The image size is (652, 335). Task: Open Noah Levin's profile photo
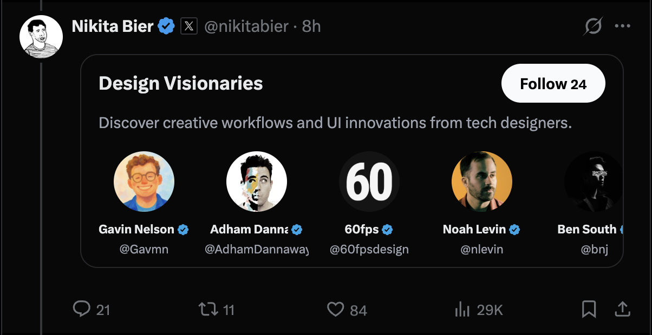tap(482, 182)
